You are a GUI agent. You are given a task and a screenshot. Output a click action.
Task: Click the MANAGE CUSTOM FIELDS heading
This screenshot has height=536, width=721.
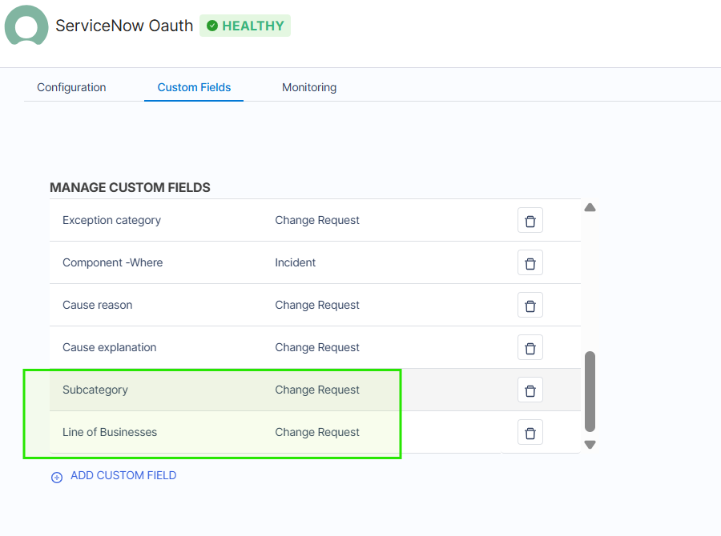click(130, 187)
